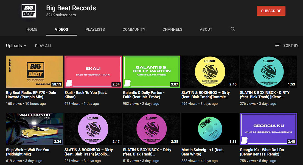
Task: Click the Sort By lines icon
Action: tap(278, 45)
